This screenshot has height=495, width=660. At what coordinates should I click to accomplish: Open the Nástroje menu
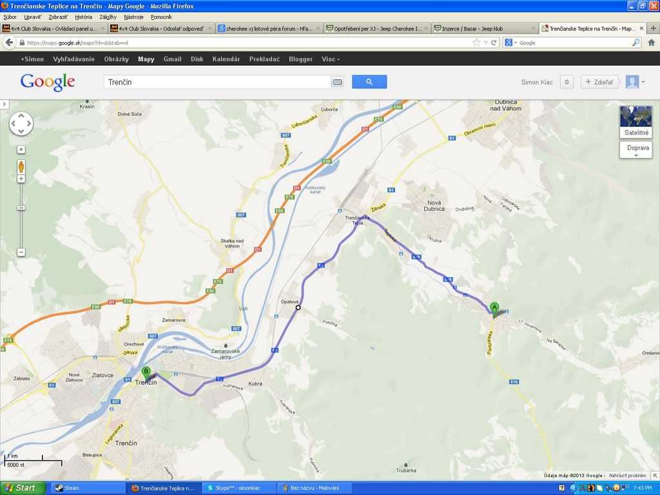(133, 17)
